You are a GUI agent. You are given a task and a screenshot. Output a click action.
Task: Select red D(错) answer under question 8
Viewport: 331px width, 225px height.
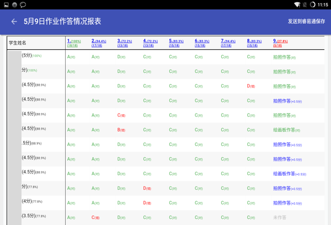click(x=251, y=86)
